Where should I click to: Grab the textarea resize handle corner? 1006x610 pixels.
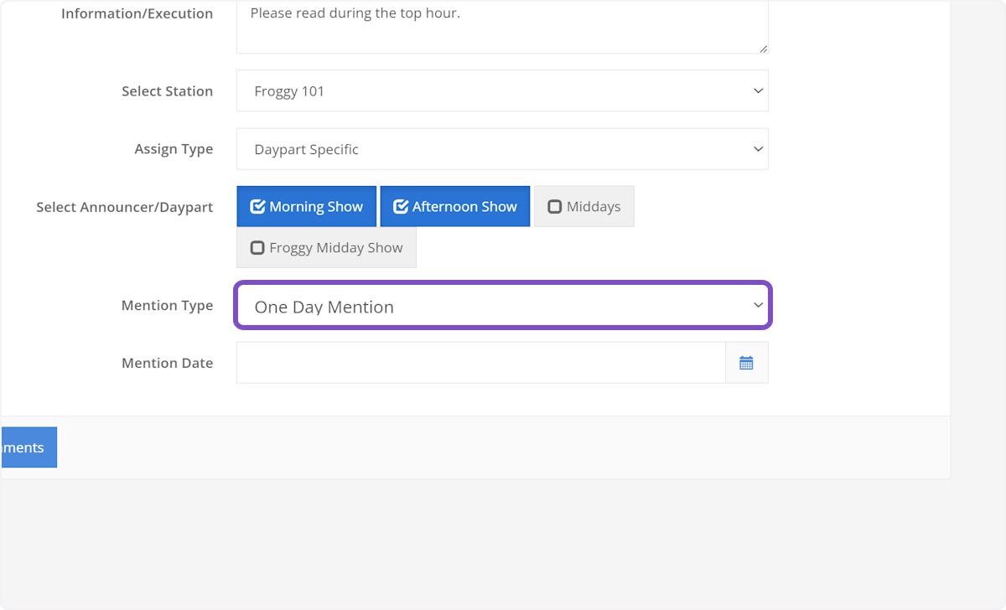[763, 49]
